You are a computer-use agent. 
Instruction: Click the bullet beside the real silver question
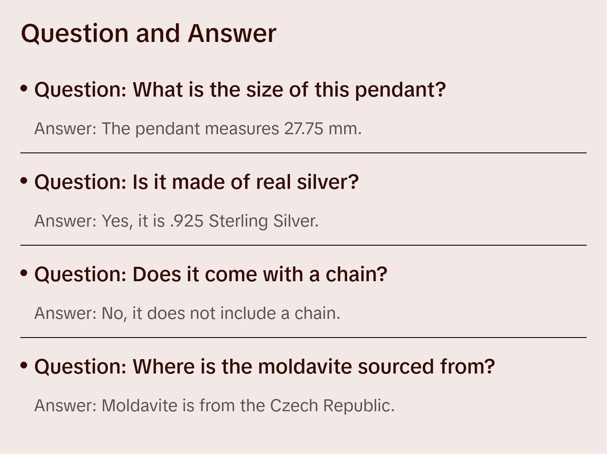(x=24, y=181)
